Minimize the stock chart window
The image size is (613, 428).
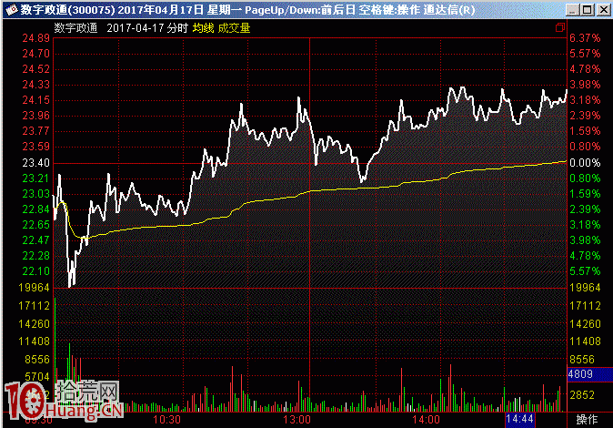point(570,9)
